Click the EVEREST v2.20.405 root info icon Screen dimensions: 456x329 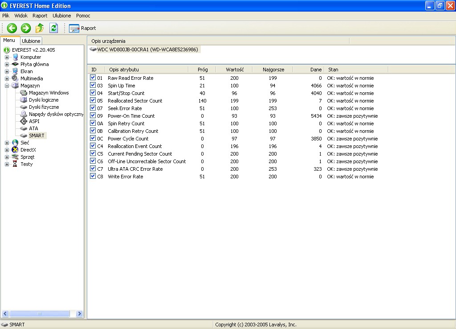[7, 50]
